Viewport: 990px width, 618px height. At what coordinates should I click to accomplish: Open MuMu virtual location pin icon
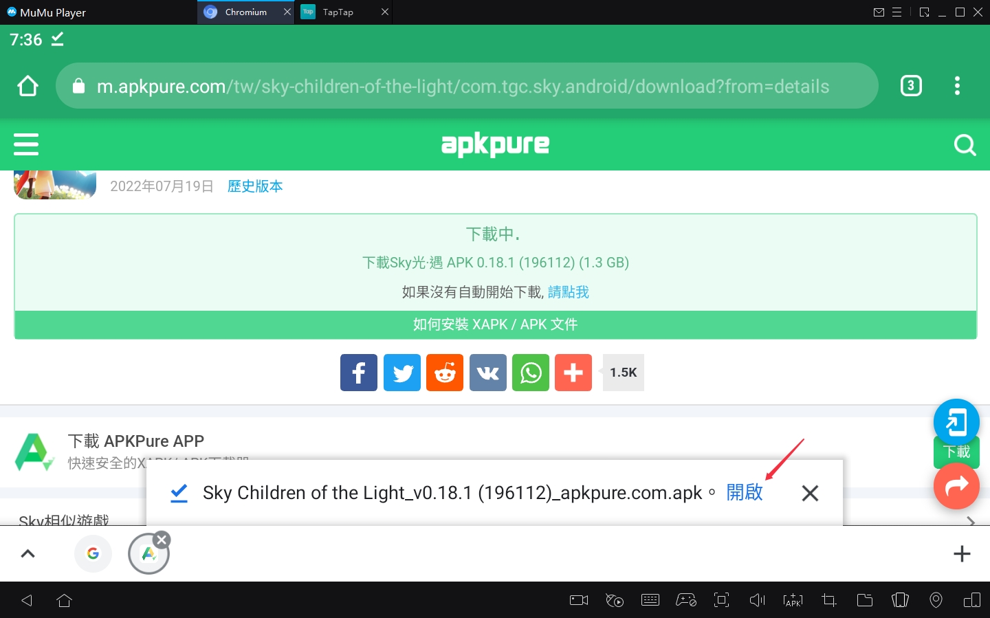tap(936, 600)
